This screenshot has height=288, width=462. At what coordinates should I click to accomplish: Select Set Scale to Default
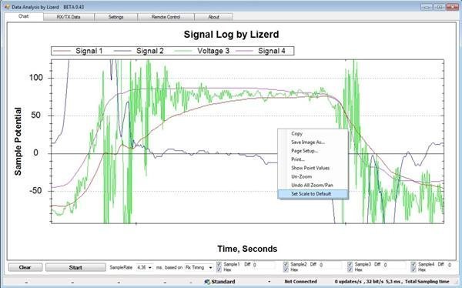313,194
